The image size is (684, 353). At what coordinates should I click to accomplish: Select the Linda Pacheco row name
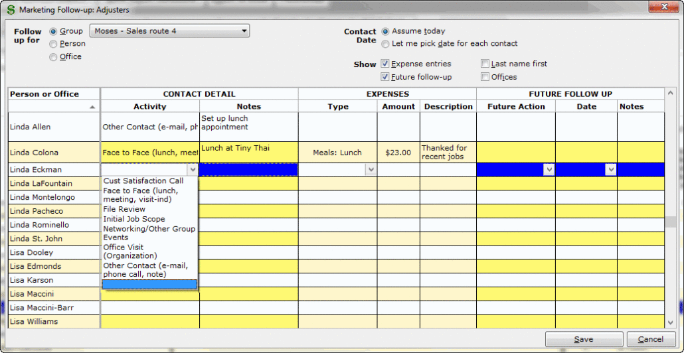pos(37,211)
